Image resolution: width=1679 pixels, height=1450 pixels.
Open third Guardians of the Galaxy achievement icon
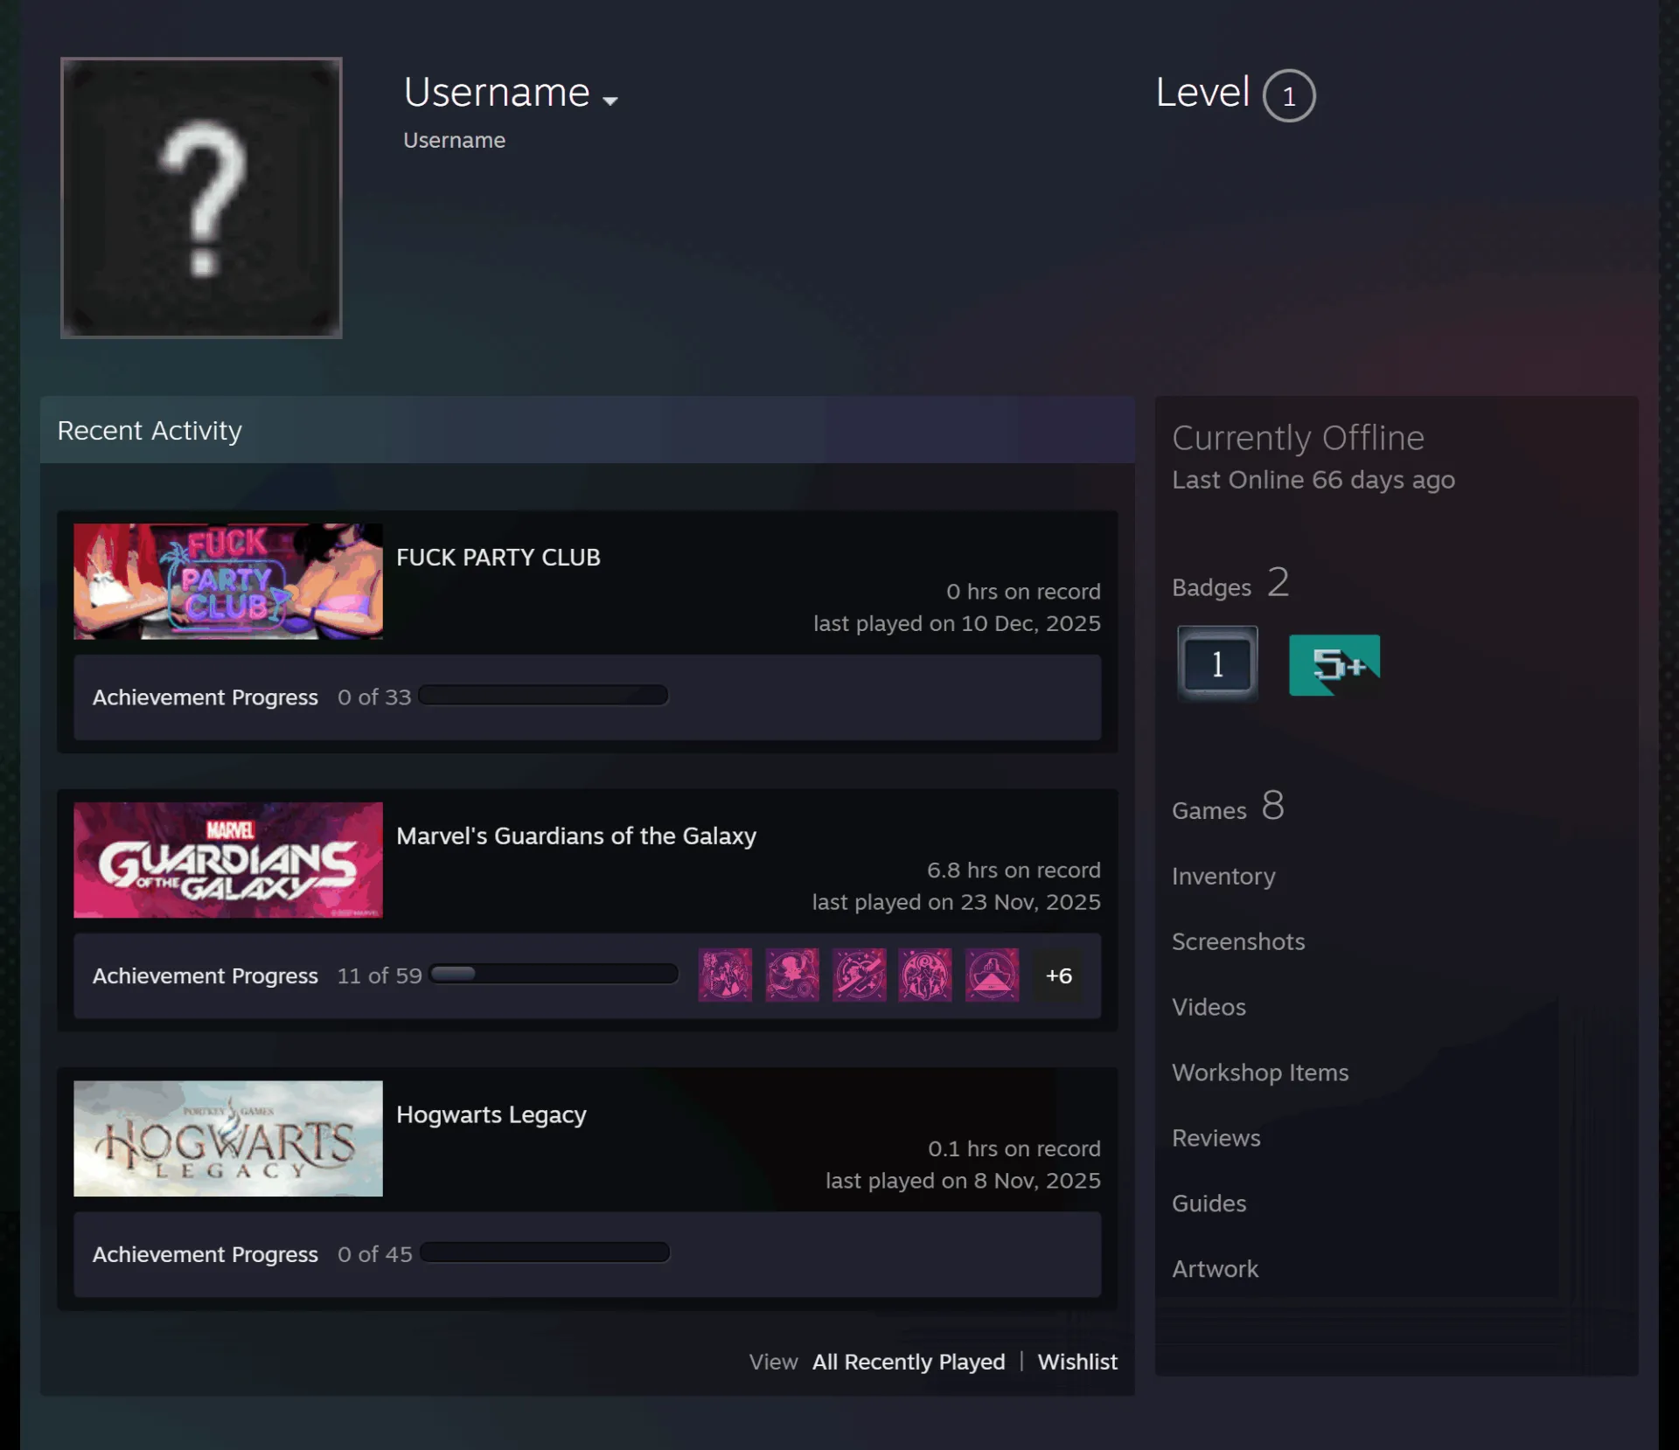point(859,975)
